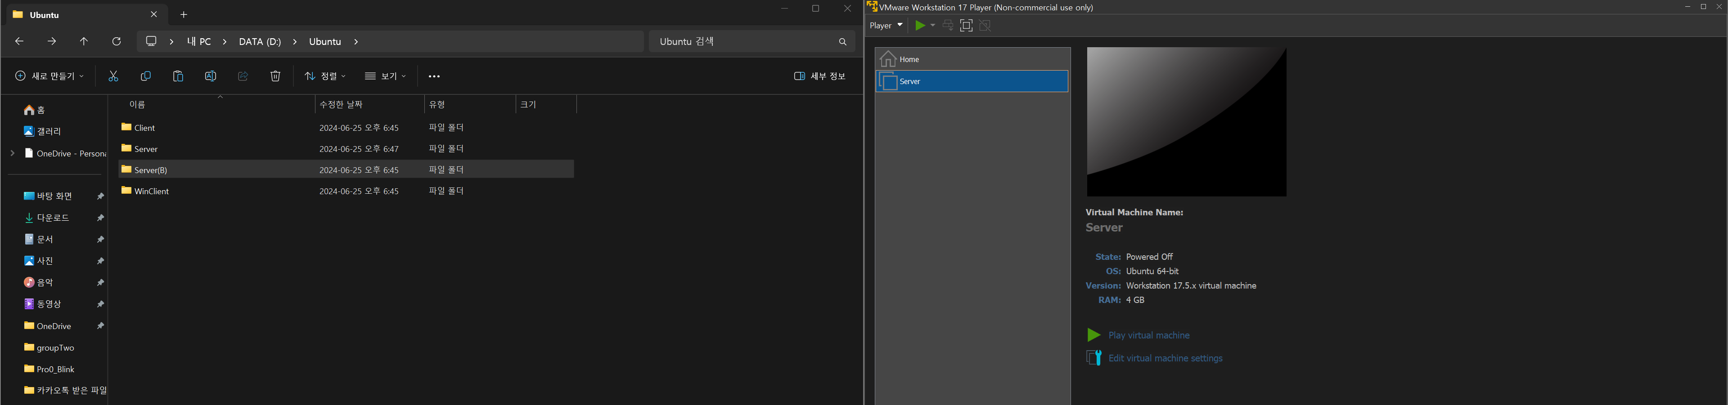Image resolution: width=1728 pixels, height=405 pixels.
Task: Send Ctrl+Alt+Del using VMware toolbar icon
Action: [x=948, y=26]
